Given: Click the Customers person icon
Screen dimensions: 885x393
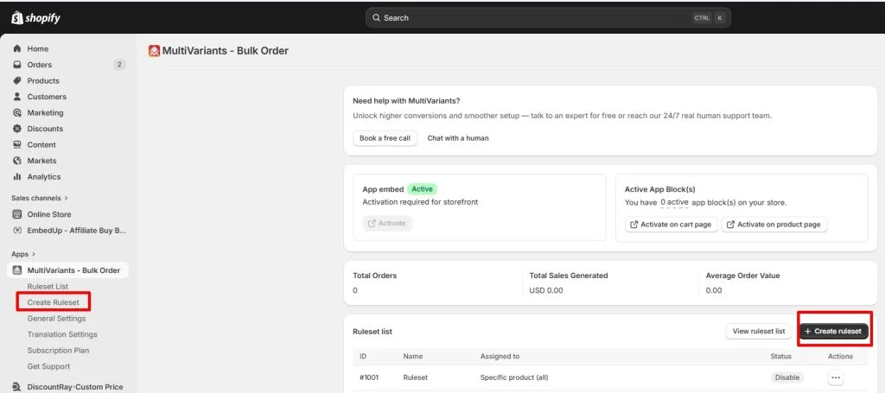Looking at the screenshot, I should pyautogui.click(x=17, y=97).
